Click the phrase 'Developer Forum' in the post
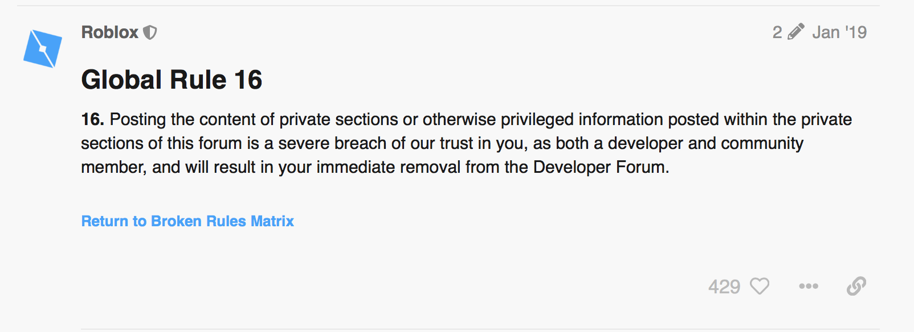Screen dimensions: 914x332 [x=599, y=167]
